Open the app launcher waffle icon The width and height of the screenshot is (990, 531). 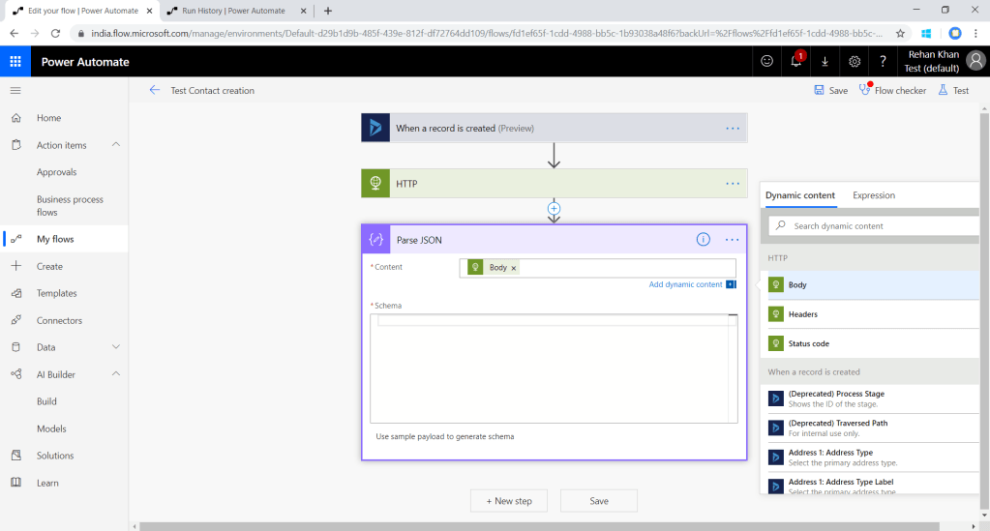(x=15, y=61)
